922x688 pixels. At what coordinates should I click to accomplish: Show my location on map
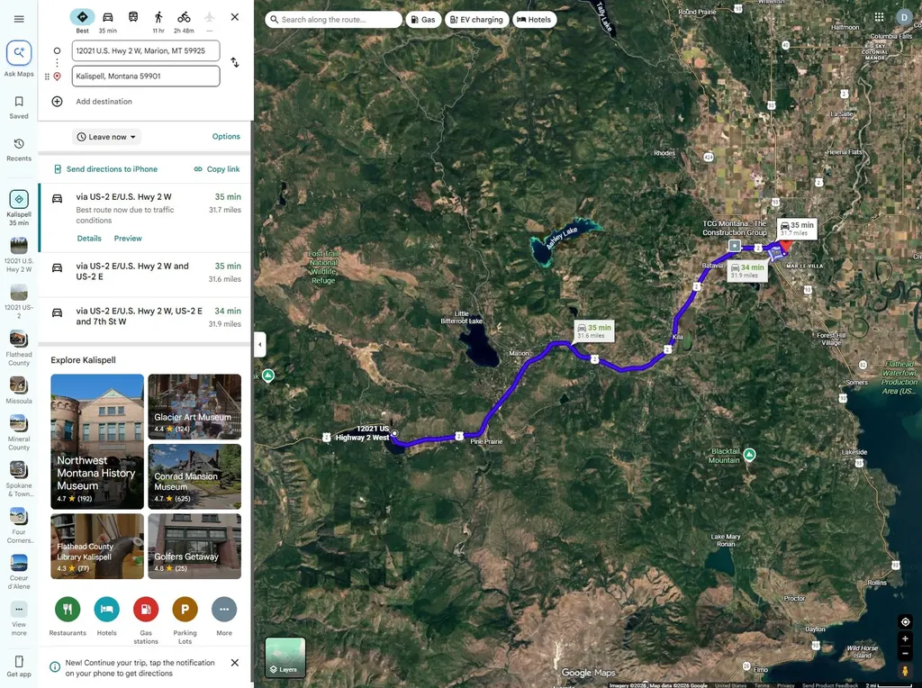[906, 621]
